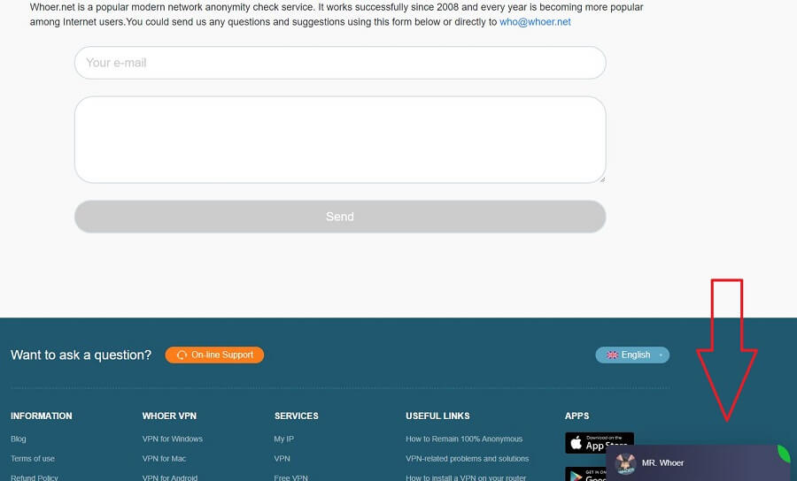This screenshot has height=481, width=797.
Task: Click inside the large message text area
Action: (x=340, y=140)
